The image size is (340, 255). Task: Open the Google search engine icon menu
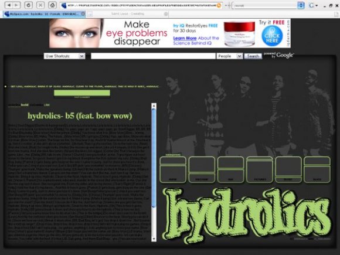(x=313, y=5)
